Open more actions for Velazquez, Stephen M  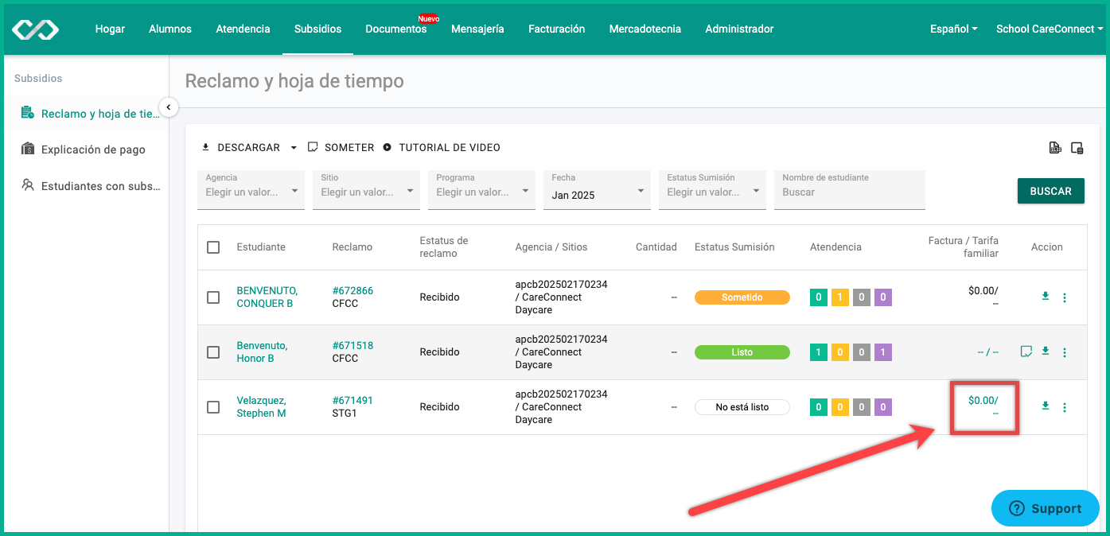click(x=1065, y=407)
